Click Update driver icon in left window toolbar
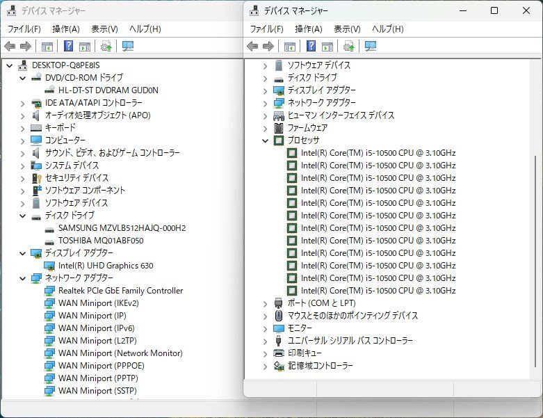Screen dimensions: 543x418 tap(106, 46)
